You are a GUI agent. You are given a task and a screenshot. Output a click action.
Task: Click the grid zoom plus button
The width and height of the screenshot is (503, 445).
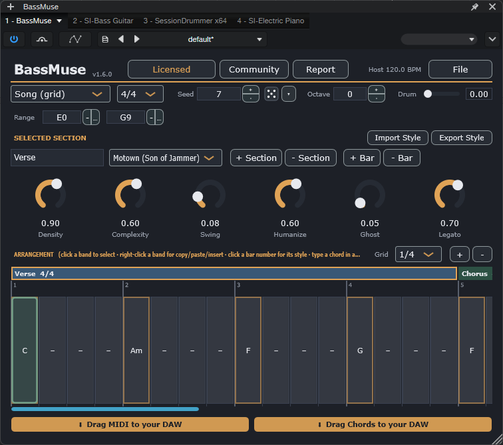click(459, 254)
